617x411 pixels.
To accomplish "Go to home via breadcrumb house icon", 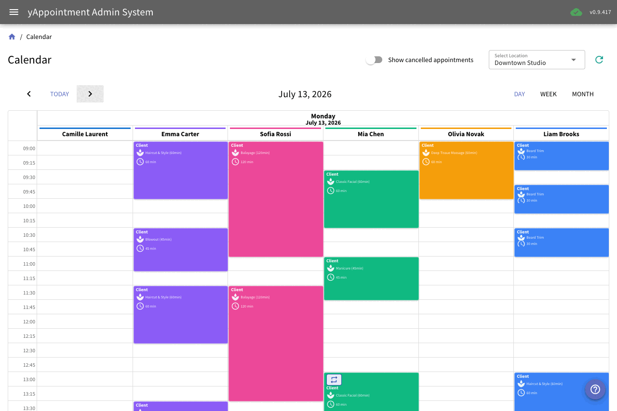I will pyautogui.click(x=12, y=37).
